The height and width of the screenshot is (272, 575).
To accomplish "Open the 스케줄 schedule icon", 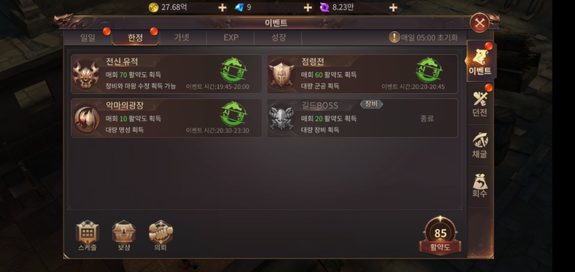I will 88,236.
